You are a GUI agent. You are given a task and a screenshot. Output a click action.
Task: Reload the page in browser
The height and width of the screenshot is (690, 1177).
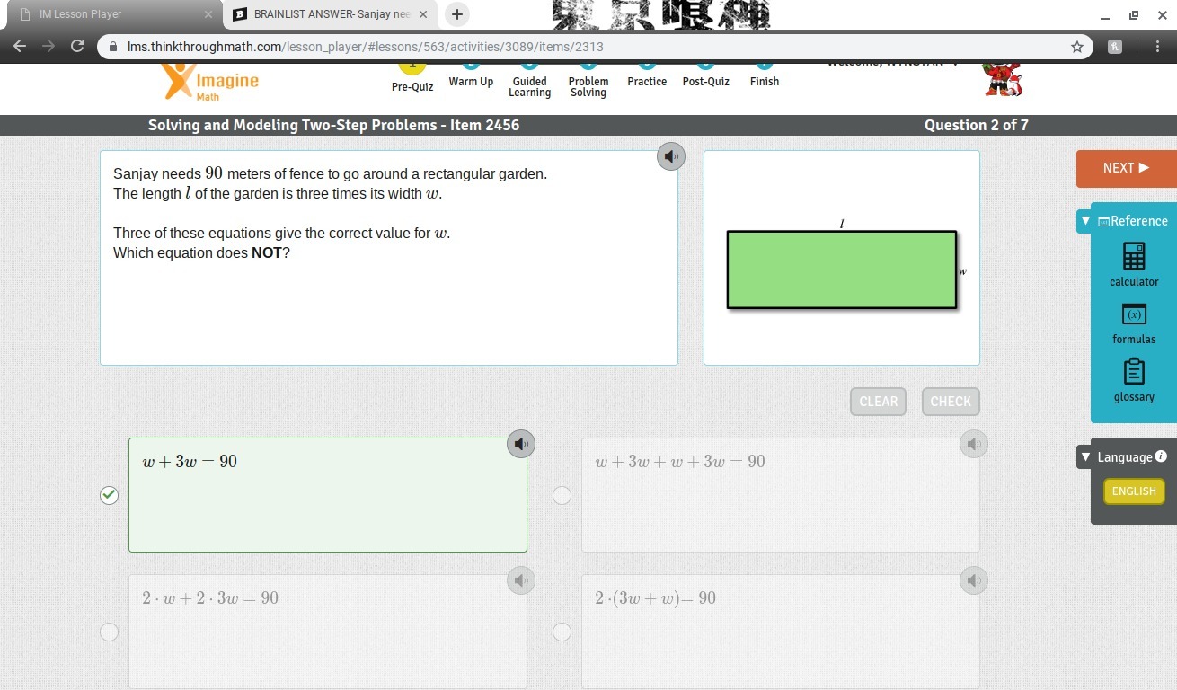(77, 47)
